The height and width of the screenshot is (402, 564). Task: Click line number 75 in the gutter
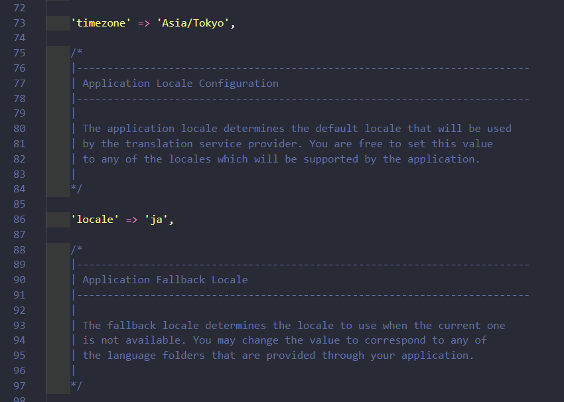click(x=19, y=53)
